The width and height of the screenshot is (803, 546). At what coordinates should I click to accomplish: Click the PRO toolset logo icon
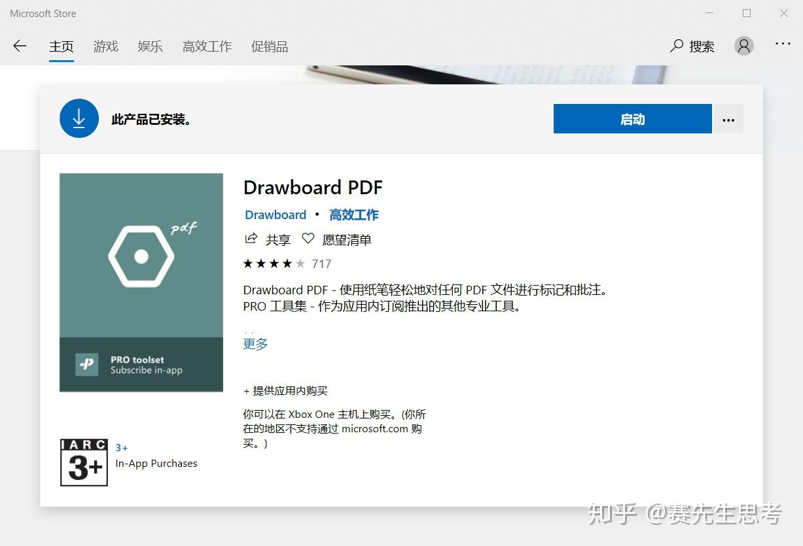(87, 364)
